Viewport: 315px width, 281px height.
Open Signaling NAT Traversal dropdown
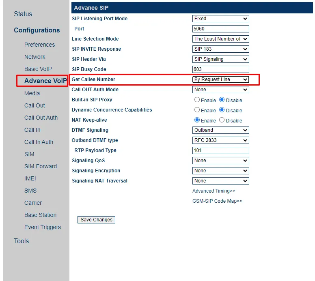[x=220, y=181]
